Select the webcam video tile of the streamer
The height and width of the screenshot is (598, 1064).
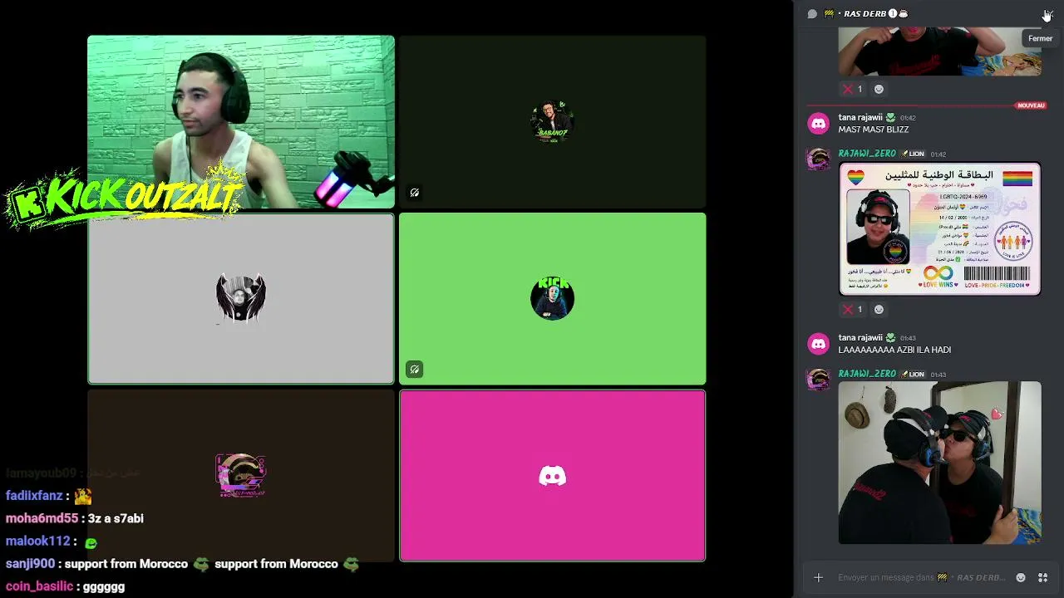241,121
